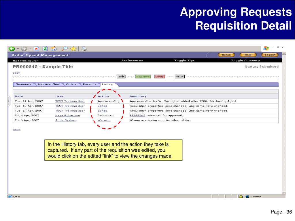This screenshot has height=221, width=295.
Task: Open the Kaye Robertson user link
Action: 67,115
